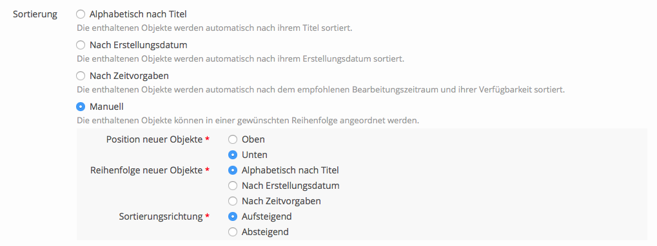Select top-level 'Alphabetisch nach Titel' sorting radio
This screenshot has height=246, width=657.
[x=81, y=14]
